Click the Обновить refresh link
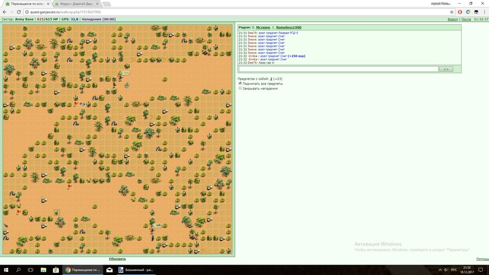Image resolution: width=489 pixels, height=275 pixels. [x=117, y=259]
